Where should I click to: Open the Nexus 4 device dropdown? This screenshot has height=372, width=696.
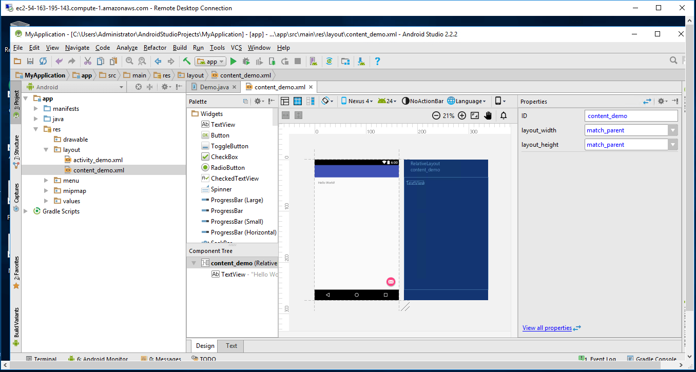(357, 101)
